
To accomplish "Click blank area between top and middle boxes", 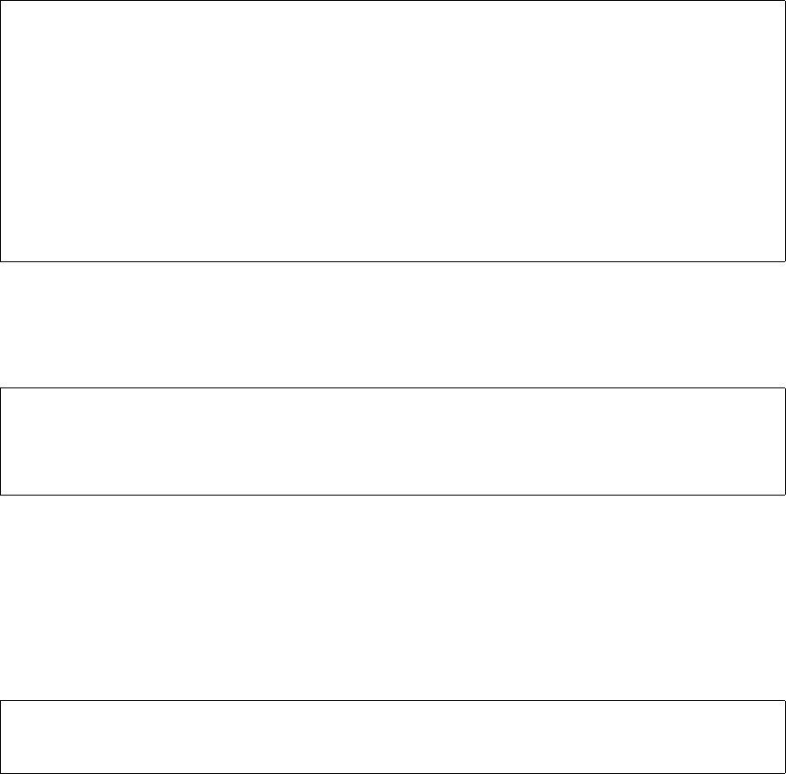I will point(392,324).
